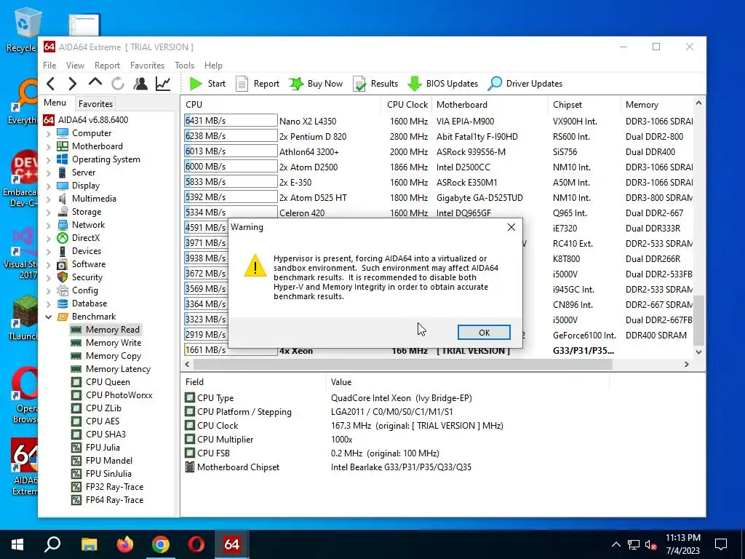Click the Back navigation arrow in toolbar
The image size is (745, 559).
pyautogui.click(x=51, y=84)
